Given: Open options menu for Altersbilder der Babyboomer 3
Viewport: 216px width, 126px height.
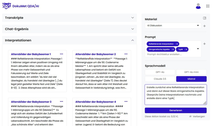Looking at the screenshot, I should pyautogui.click(x=61, y=102).
